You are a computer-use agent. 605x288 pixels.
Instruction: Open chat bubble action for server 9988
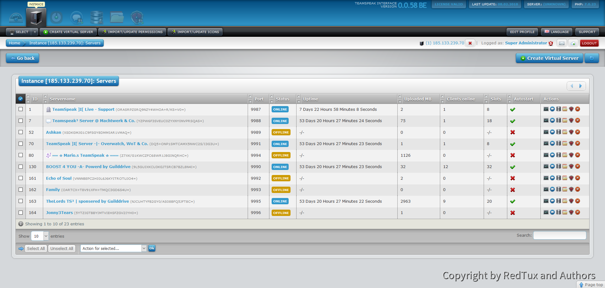click(x=552, y=121)
